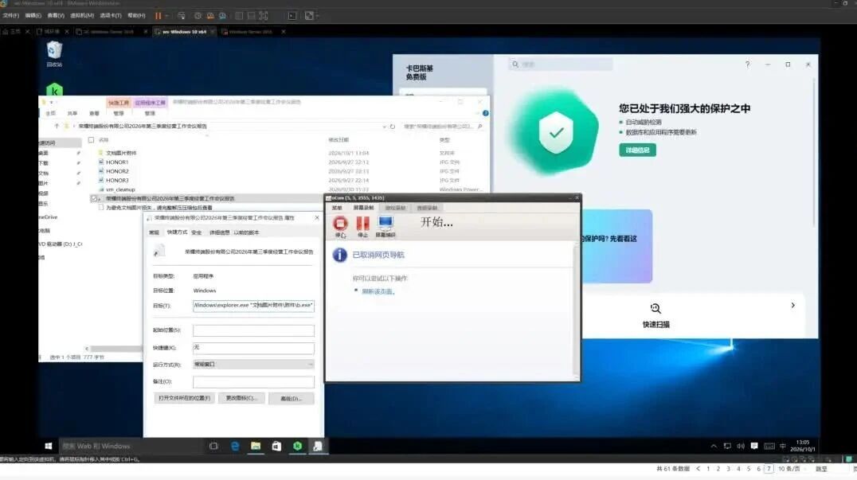Open green Kaspersky desktop shortcut icon
The width and height of the screenshot is (857, 480).
(x=54, y=90)
